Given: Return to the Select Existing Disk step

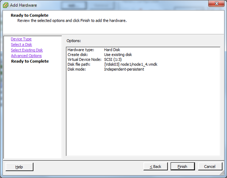Looking at the screenshot, I should pyautogui.click(x=27, y=50).
